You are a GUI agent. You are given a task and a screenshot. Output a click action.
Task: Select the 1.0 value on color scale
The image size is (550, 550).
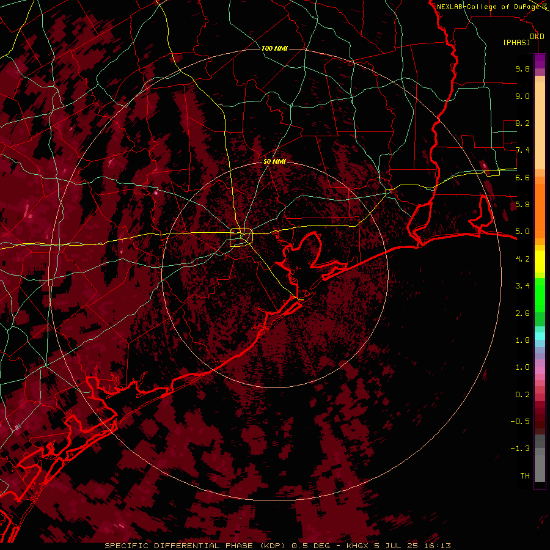[522, 367]
